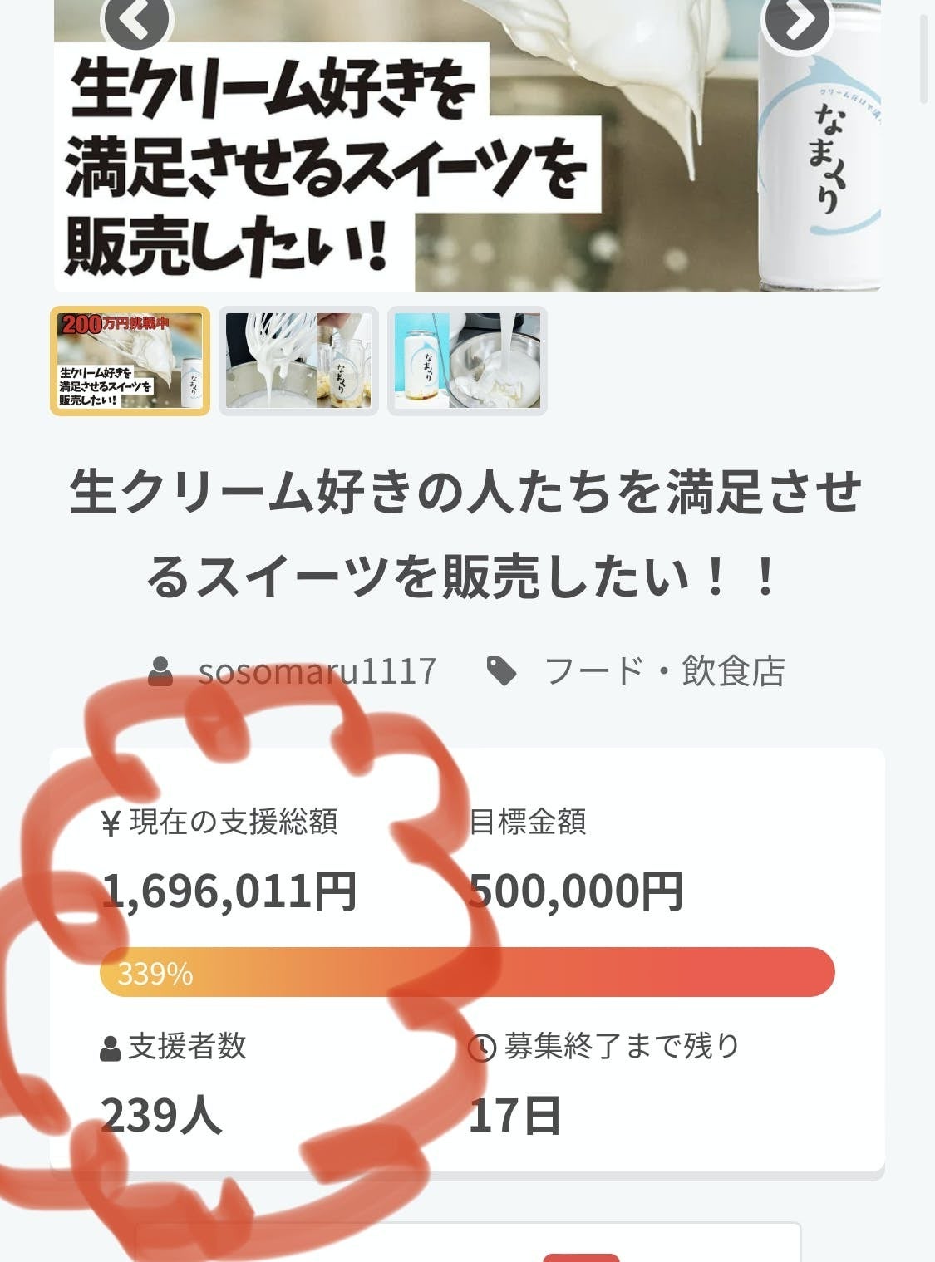Select the third thumbnail showing can and bowl
The image size is (935, 1262).
coord(467,361)
